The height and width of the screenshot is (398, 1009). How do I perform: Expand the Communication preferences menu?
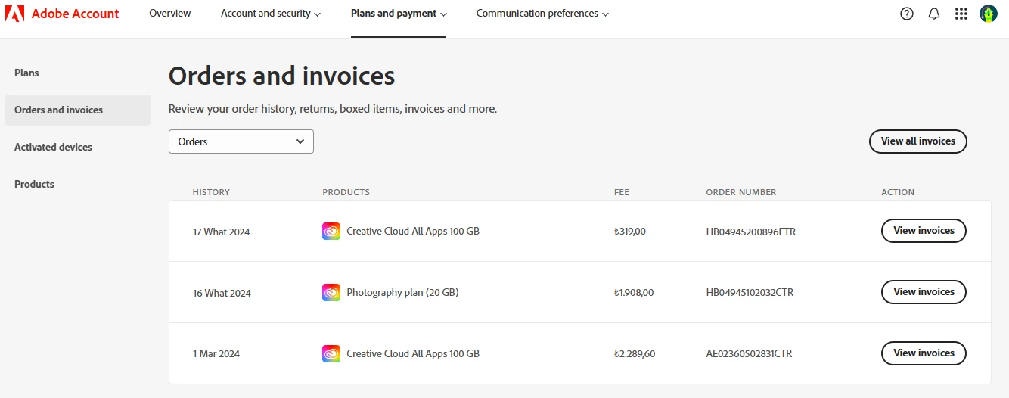pos(542,14)
